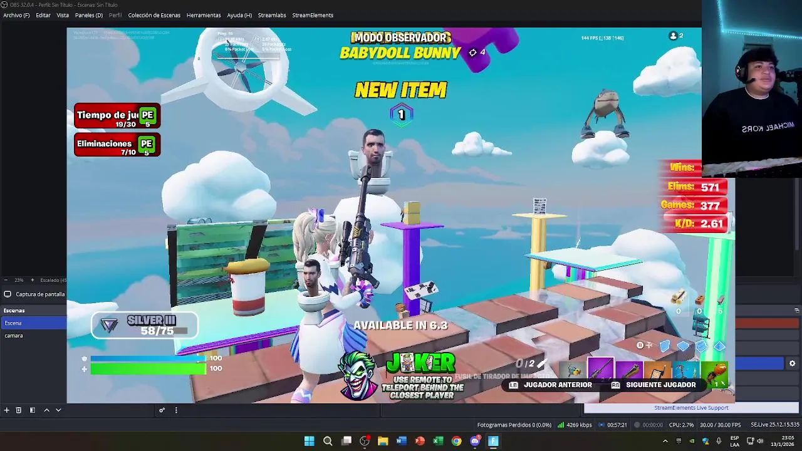The height and width of the screenshot is (451, 802).
Task: Open Google Chrome from the taskbar
Action: 457,441
